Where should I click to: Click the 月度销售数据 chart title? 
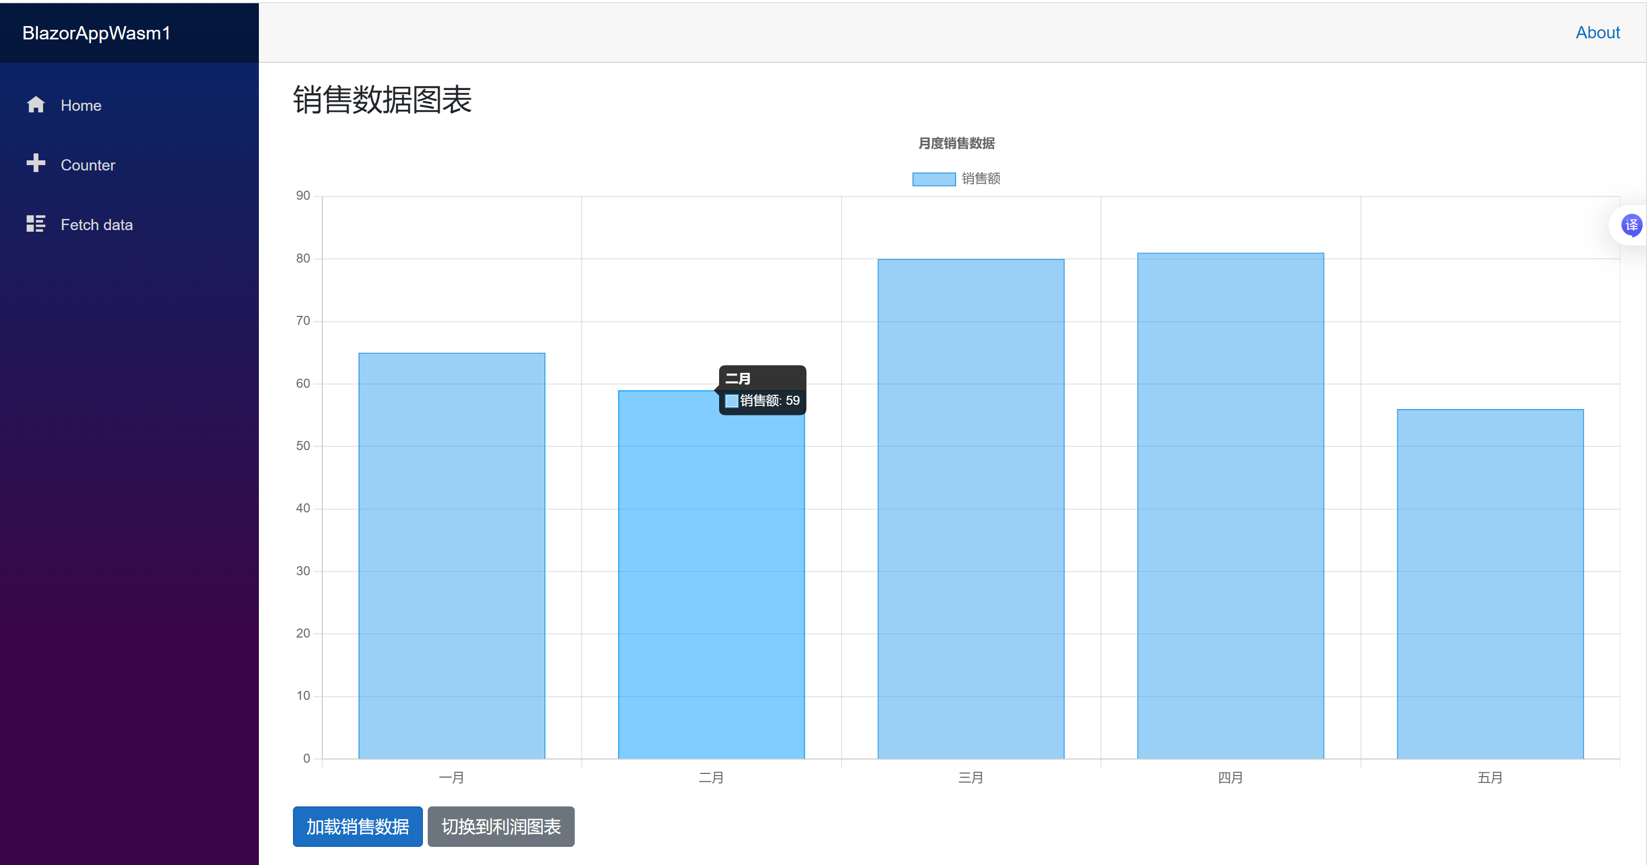(x=956, y=143)
